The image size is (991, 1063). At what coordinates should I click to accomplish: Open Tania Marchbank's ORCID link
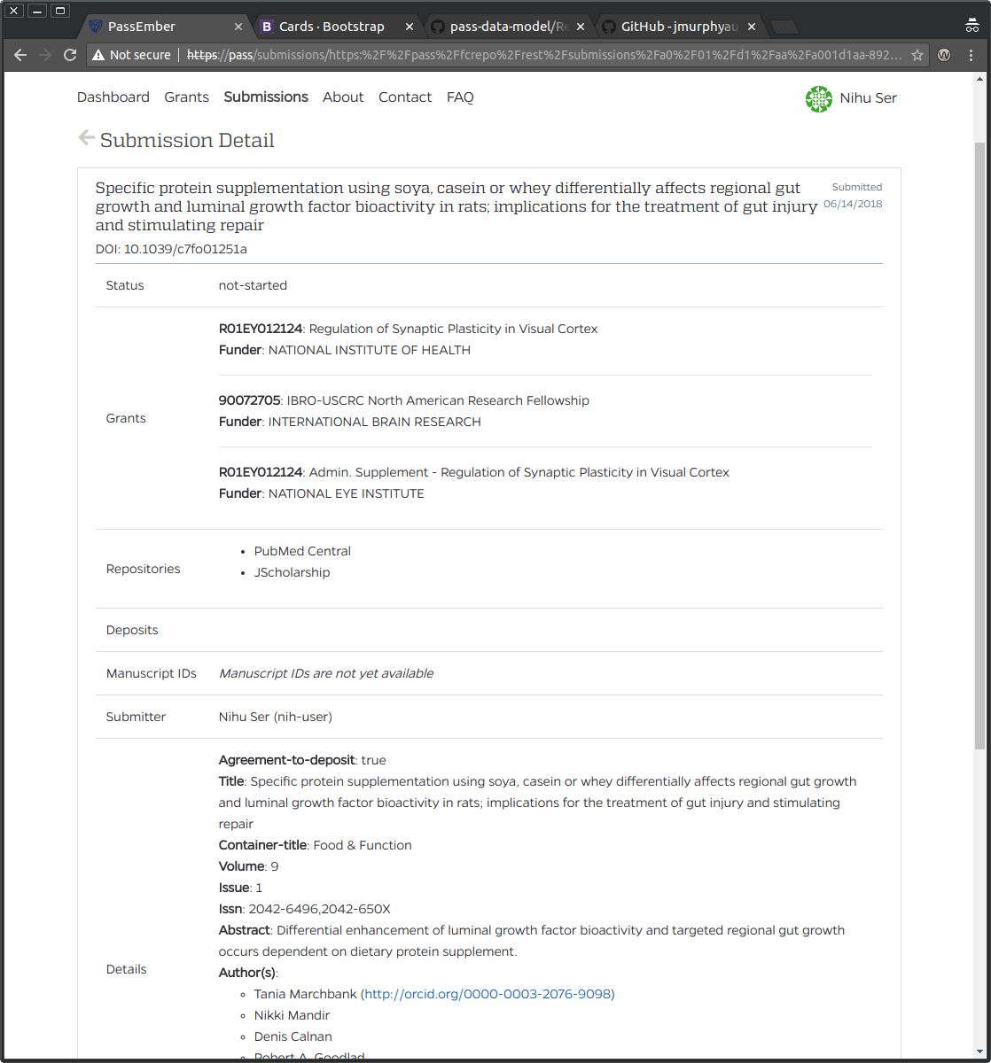click(487, 994)
